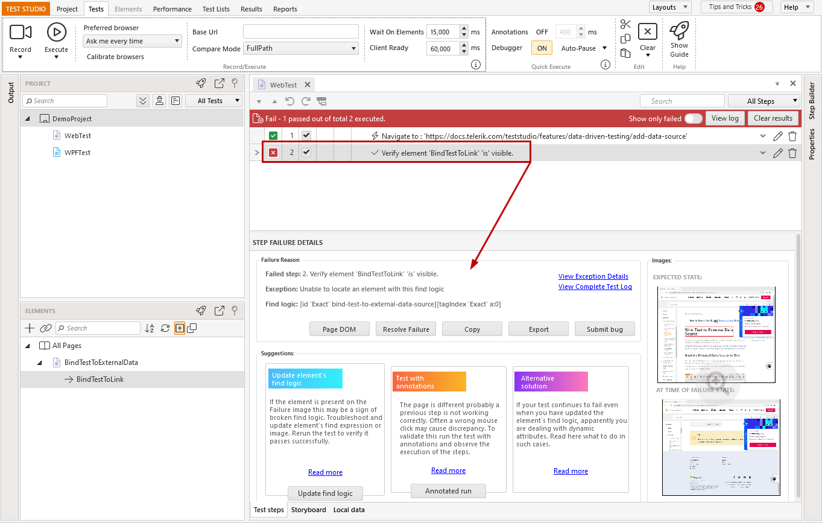Click the rocket icon in Project panel header
Viewport: 822px width, 523px height.
(x=201, y=84)
